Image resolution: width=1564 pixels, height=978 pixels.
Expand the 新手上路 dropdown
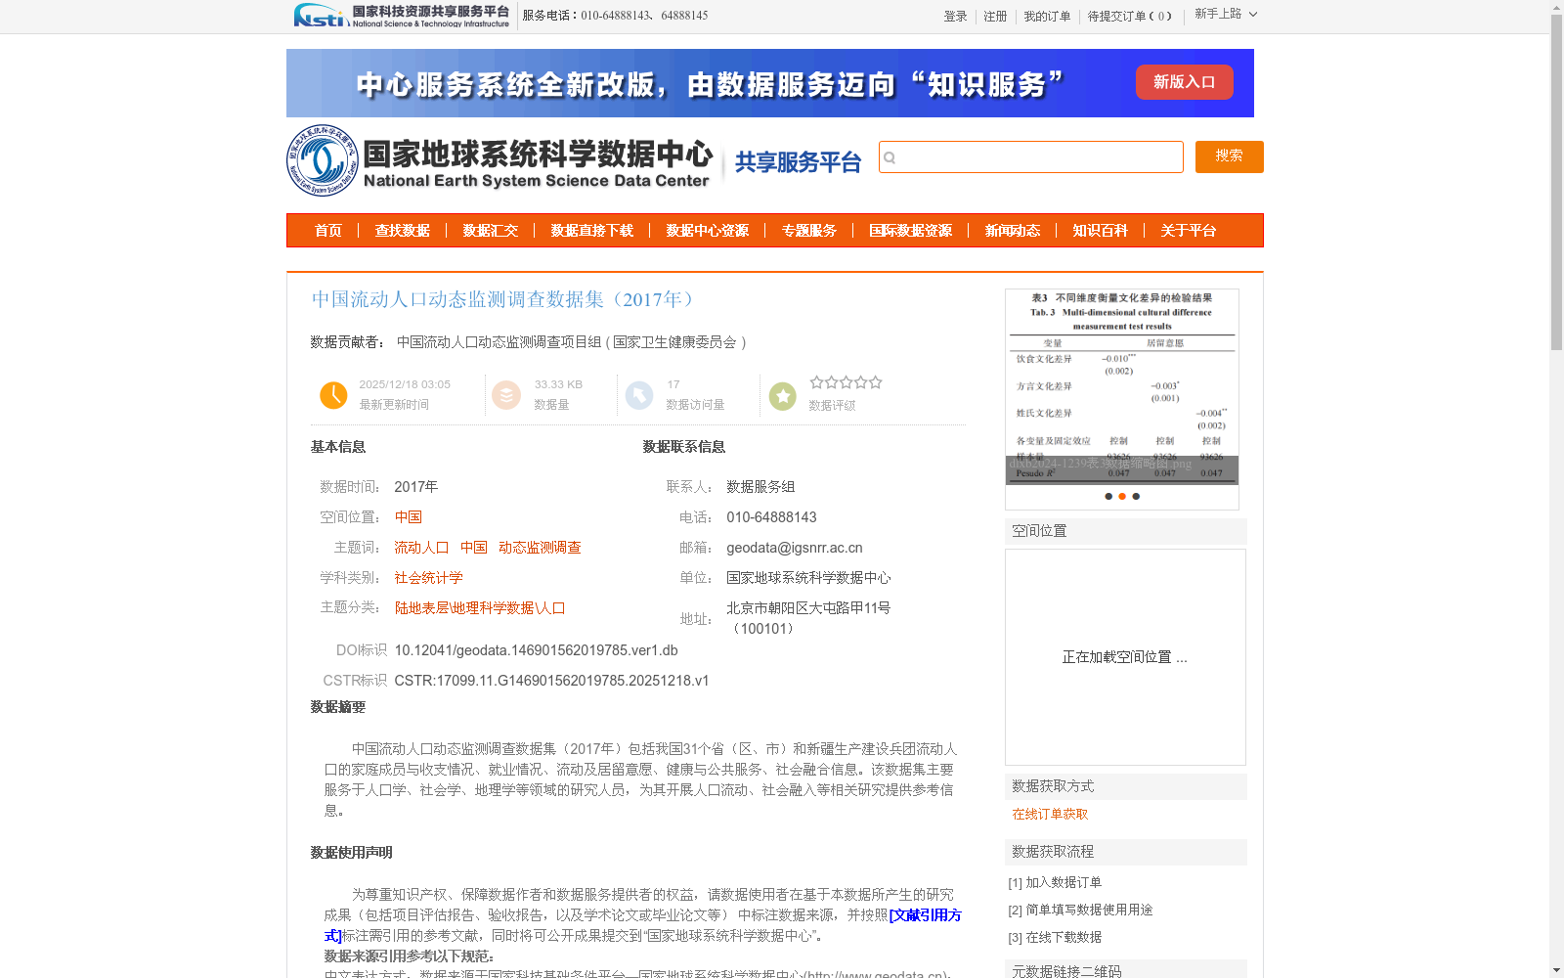1226,14
